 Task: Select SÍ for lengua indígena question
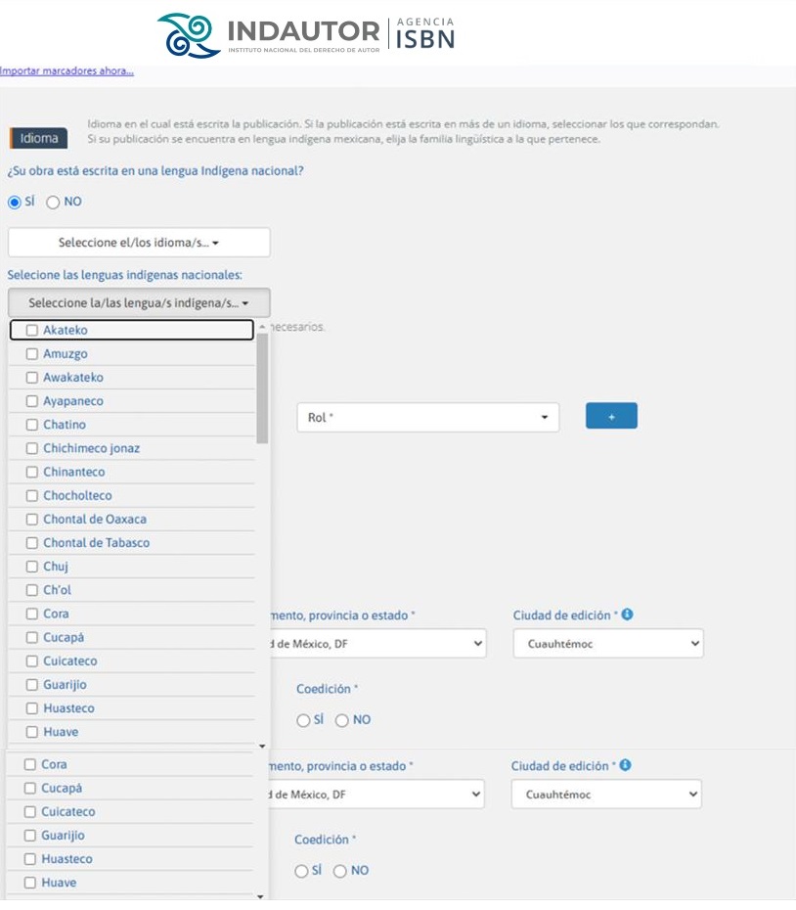click(x=15, y=202)
